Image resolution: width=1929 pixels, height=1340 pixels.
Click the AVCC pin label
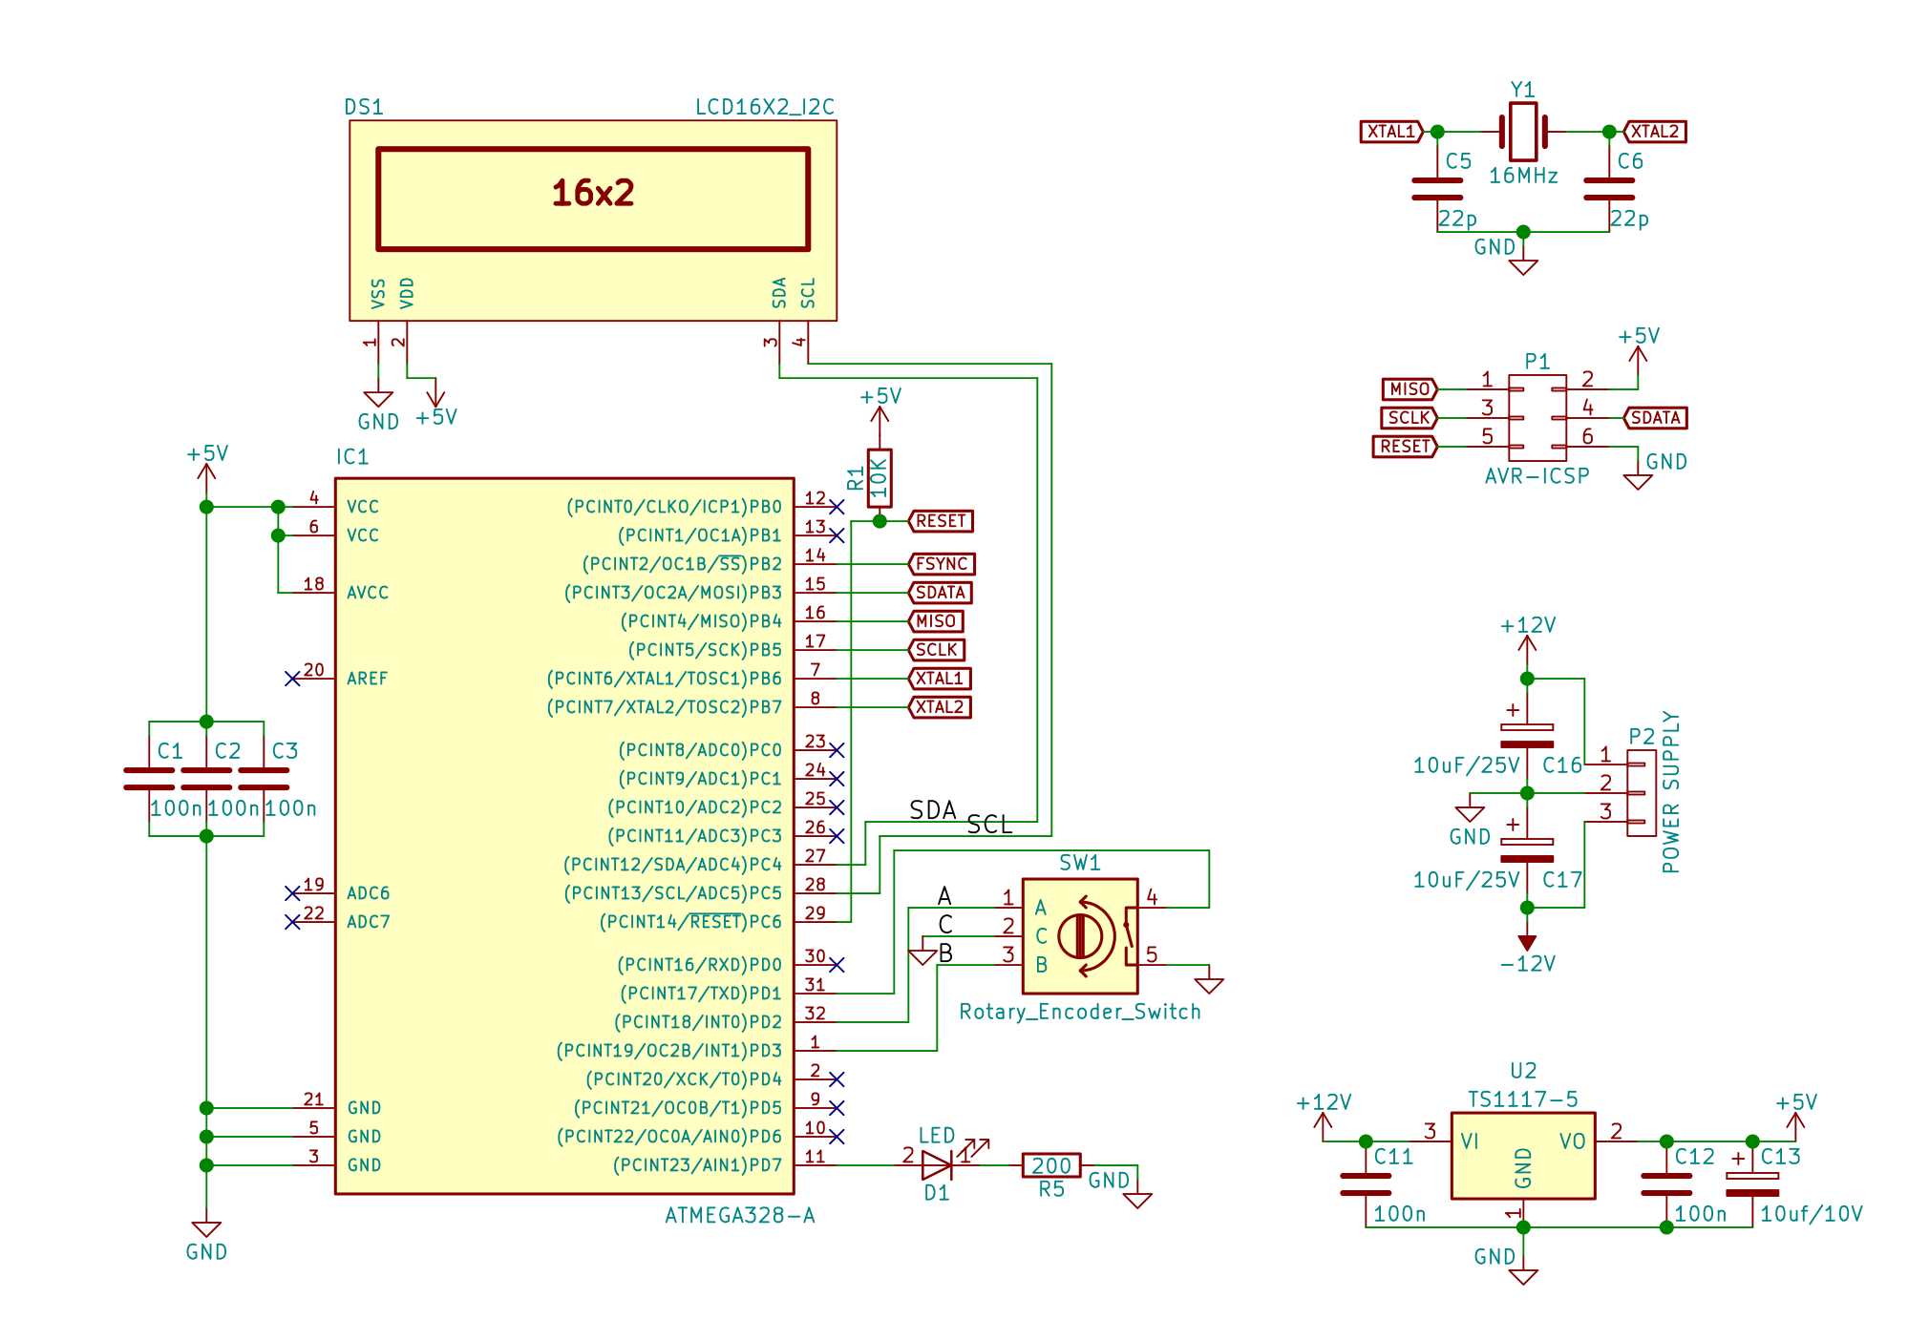[368, 593]
